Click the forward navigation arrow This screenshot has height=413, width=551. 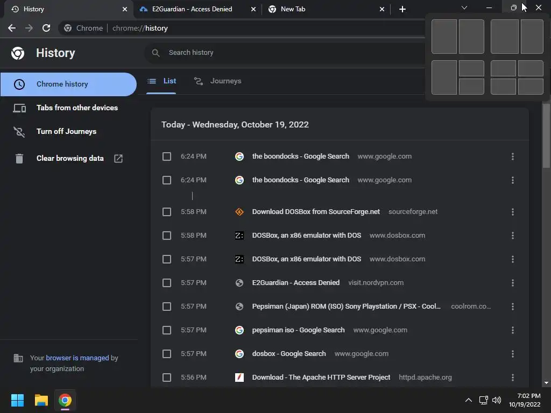(x=29, y=28)
